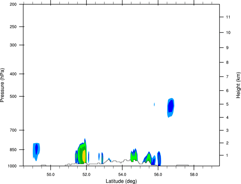Click pressure tick label 250
This screenshot has width=241, height=184.
point(13,27)
